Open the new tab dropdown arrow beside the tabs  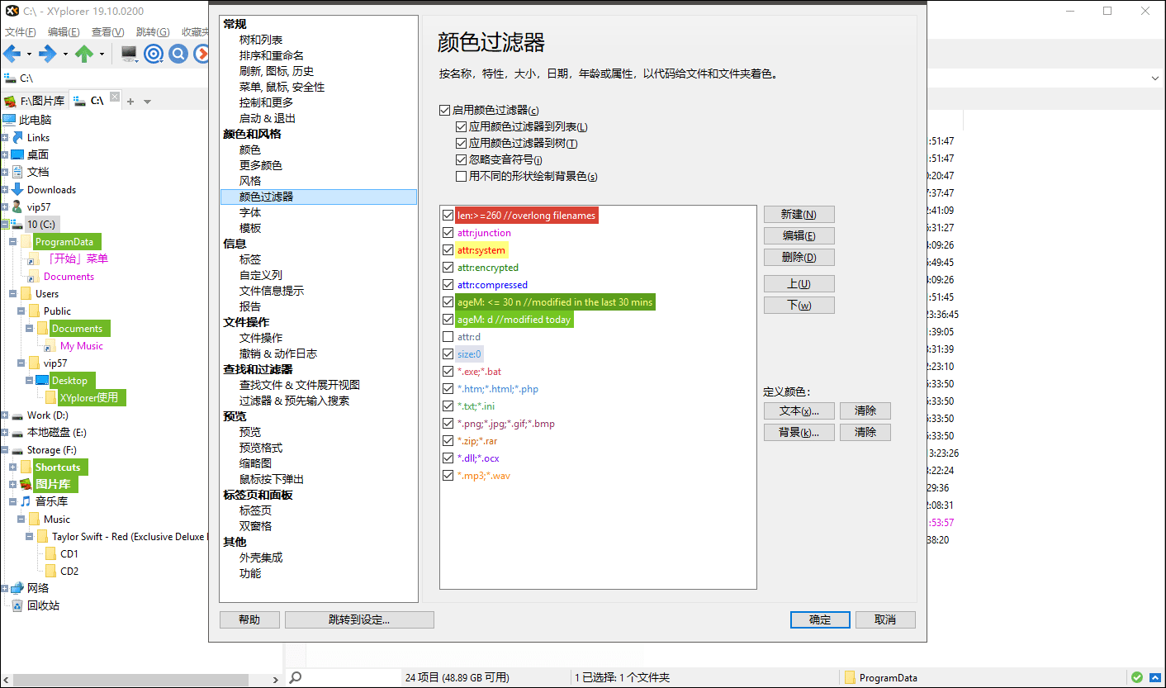point(146,100)
